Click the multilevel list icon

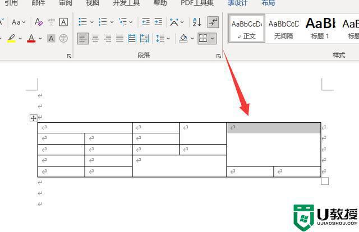[123, 22]
